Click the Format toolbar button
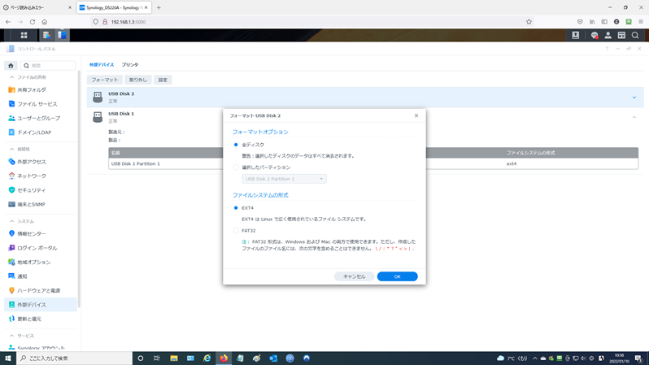 point(105,80)
